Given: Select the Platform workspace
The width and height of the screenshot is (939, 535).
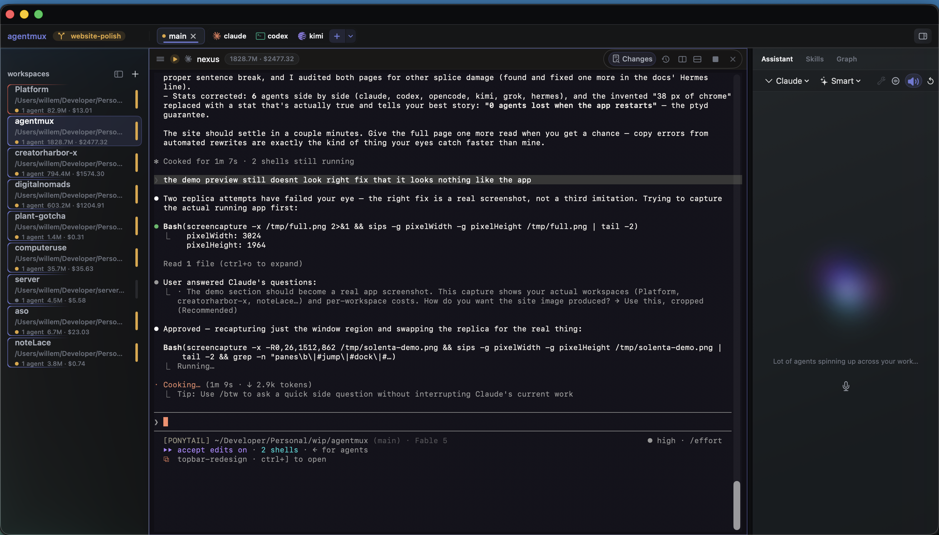Looking at the screenshot, I should point(74,99).
